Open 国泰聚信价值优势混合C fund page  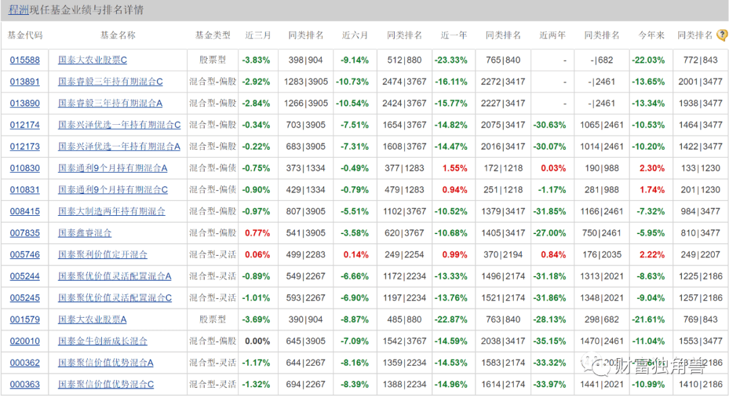106,385
